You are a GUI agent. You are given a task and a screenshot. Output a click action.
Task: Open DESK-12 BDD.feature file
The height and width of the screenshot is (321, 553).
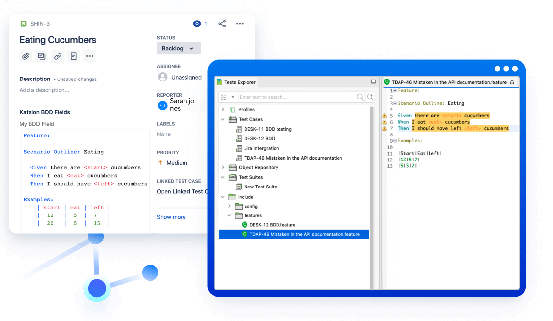pyautogui.click(x=272, y=225)
